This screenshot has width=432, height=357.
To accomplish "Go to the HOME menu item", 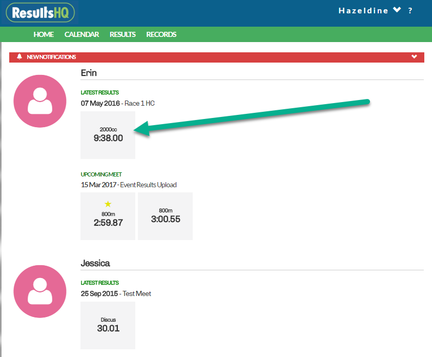I will 44,34.
